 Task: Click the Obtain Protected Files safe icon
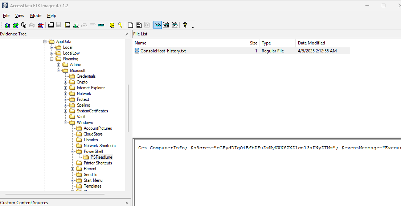pyautogui.click(x=112, y=25)
